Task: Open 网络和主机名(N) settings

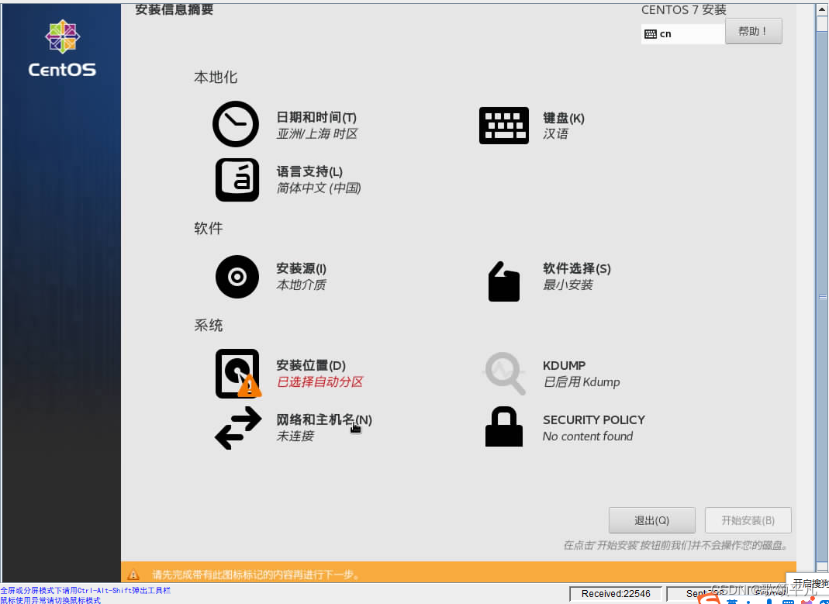Action: [324, 419]
